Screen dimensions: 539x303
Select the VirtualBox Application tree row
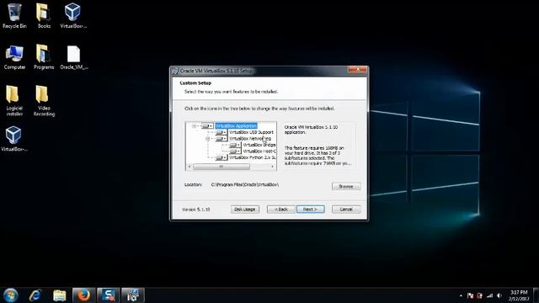pos(236,126)
